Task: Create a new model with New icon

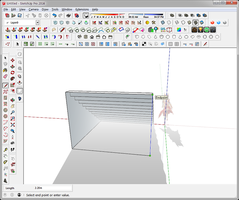Action: pyautogui.click(x=7, y=15)
